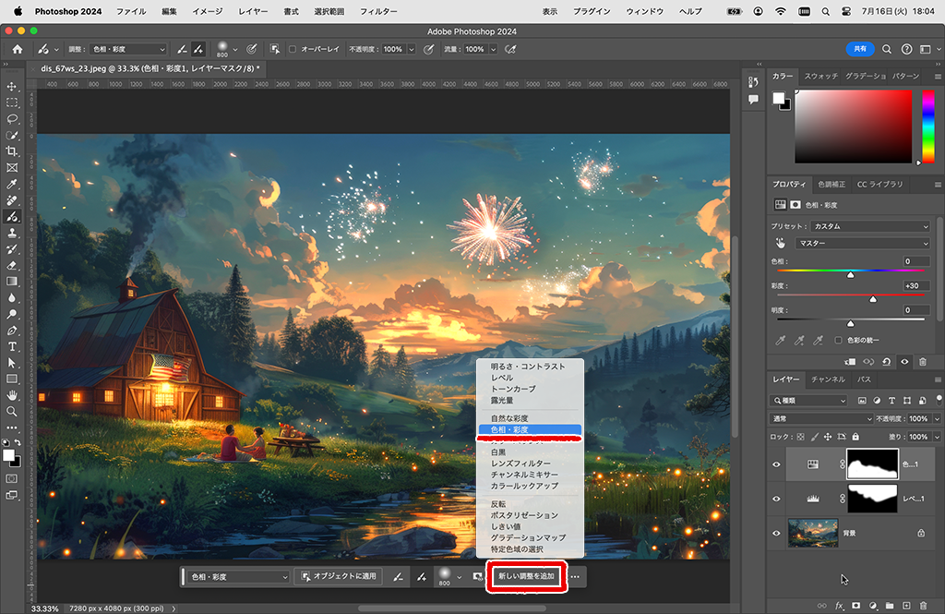Expand the 不透明度 dropdown in options bar
Viewport: 945px width, 614px height.
pos(412,50)
